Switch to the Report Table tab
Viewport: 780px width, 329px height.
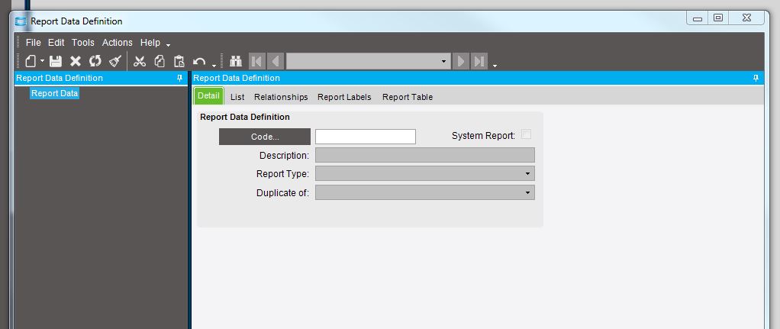tap(408, 97)
